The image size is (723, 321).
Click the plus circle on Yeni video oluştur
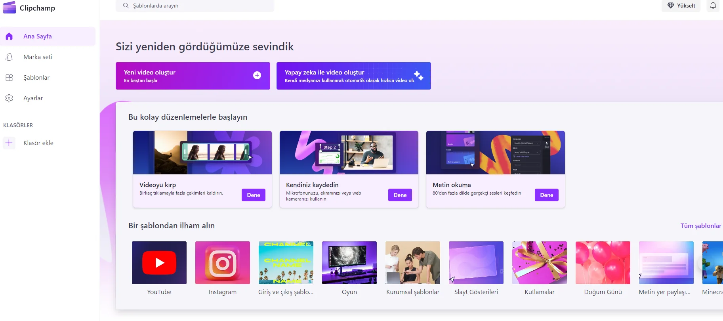[257, 75]
